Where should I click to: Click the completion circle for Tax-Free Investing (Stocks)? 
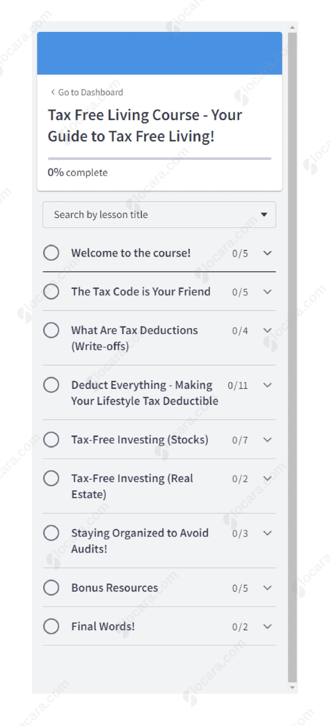pyautogui.click(x=51, y=439)
